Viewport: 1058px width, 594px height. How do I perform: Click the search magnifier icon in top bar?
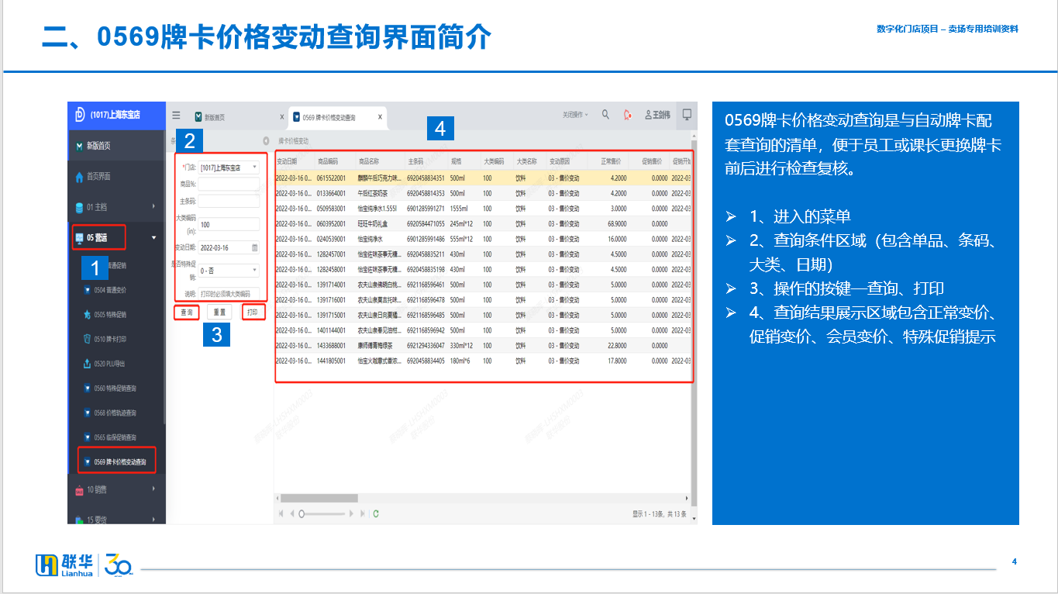(x=606, y=115)
